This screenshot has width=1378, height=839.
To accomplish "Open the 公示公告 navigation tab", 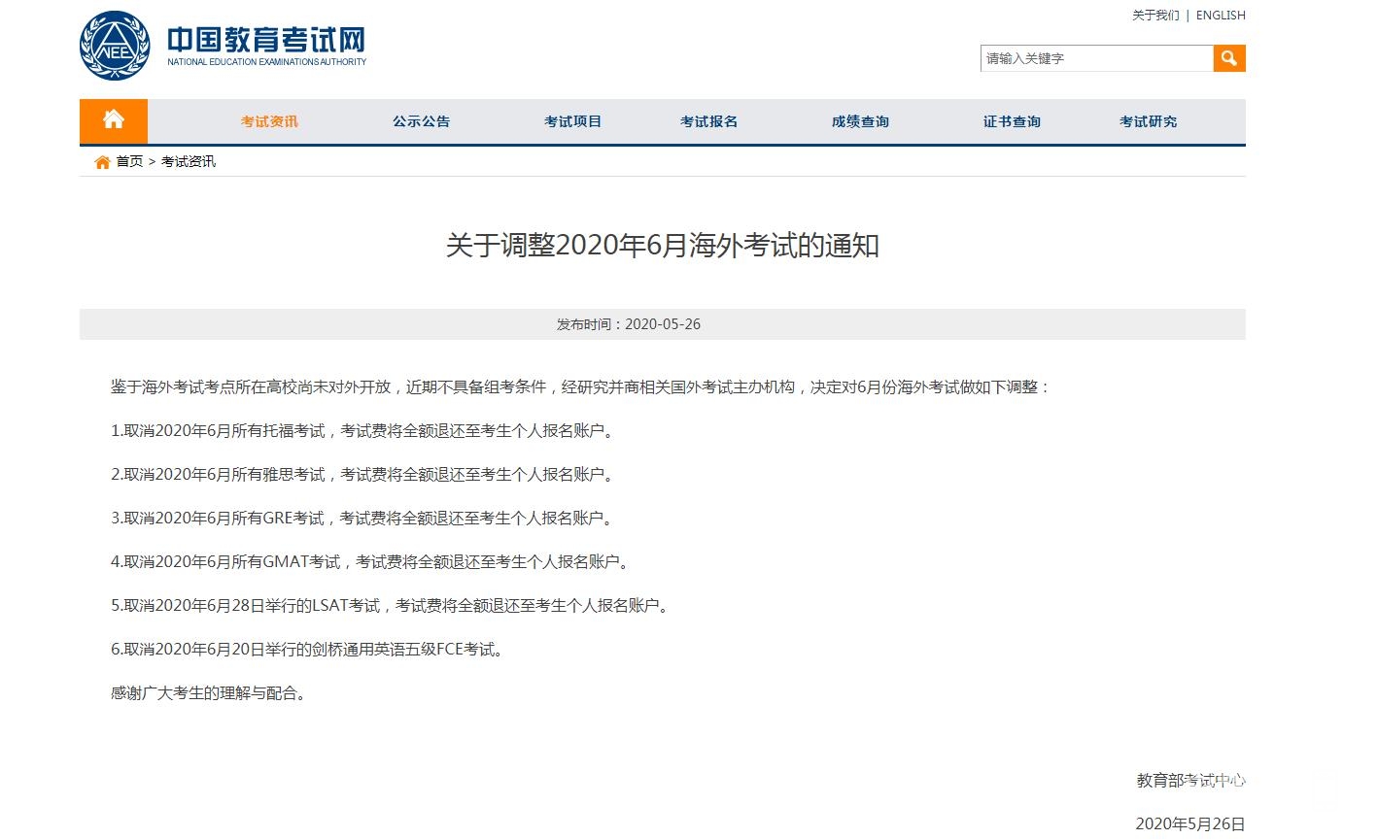I will click(x=421, y=121).
